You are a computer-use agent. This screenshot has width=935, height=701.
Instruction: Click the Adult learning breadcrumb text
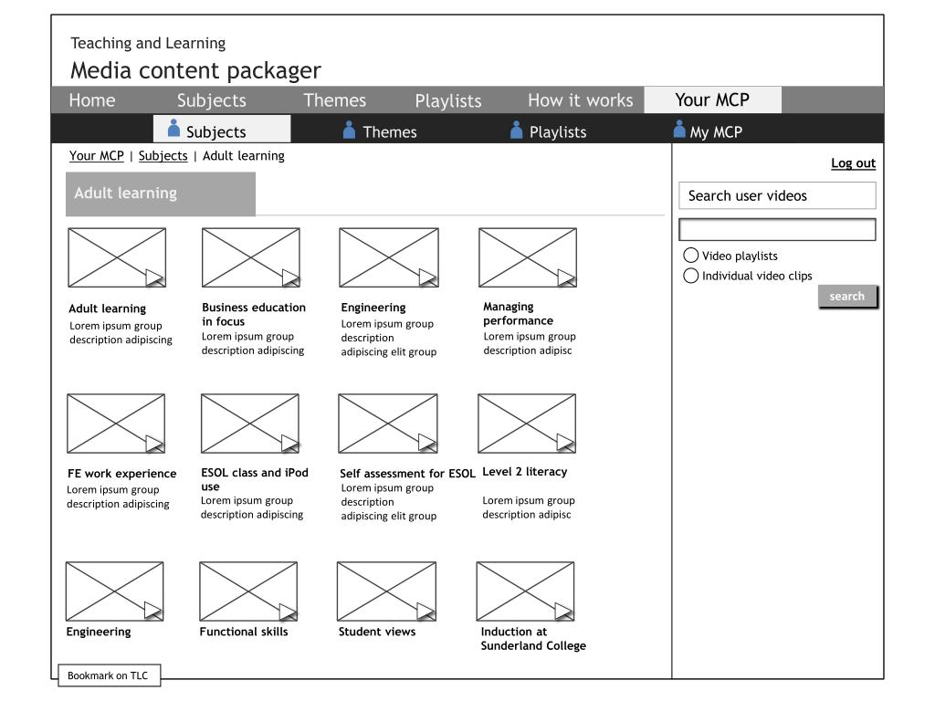243,155
